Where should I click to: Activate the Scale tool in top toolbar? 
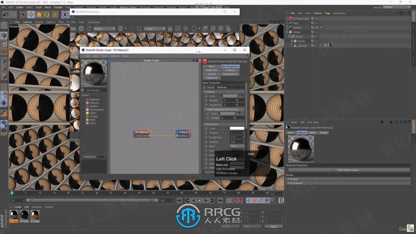39,15
